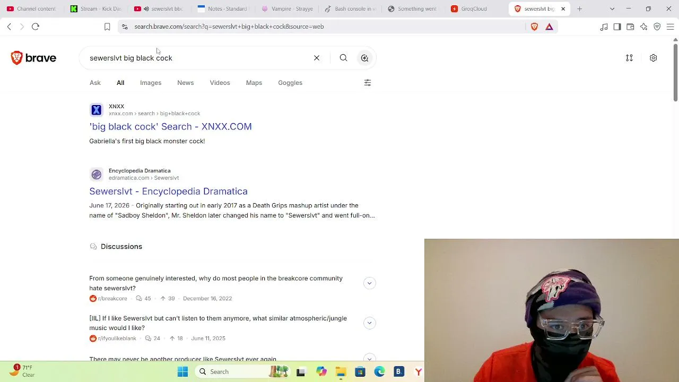The image size is (679, 382).
Task: Click "edramatica.com › Sewerslvt" breadcrumb text
Action: [144, 178]
